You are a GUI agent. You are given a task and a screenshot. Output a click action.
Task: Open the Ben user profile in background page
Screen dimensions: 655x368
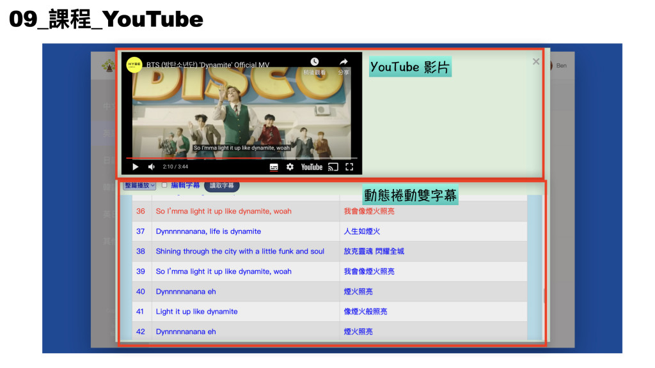pyautogui.click(x=562, y=66)
